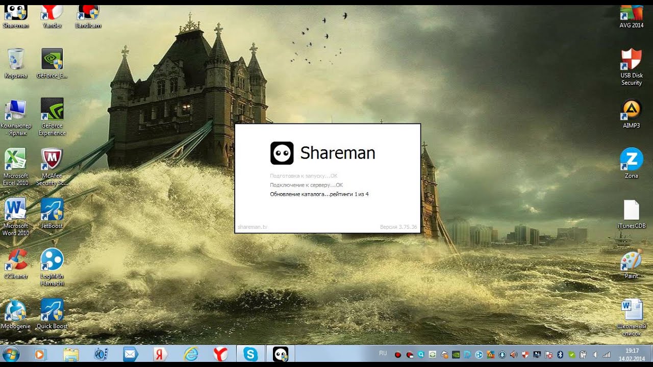Viewport: 653px width, 367px height.
Task: Open the Yandex Я taskbar icon
Action: pos(161,354)
